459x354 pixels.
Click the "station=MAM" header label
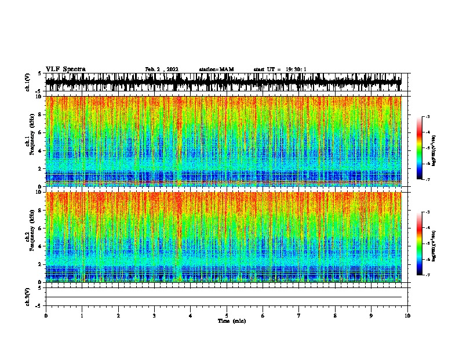(216, 69)
